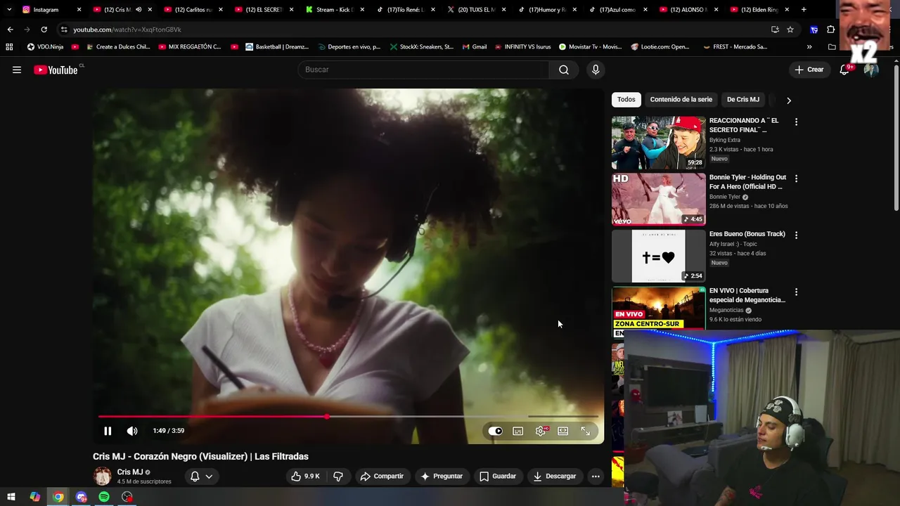Open EN VIVO Cobertura especial title
Image resolution: width=900 pixels, height=506 pixels.
747,295
